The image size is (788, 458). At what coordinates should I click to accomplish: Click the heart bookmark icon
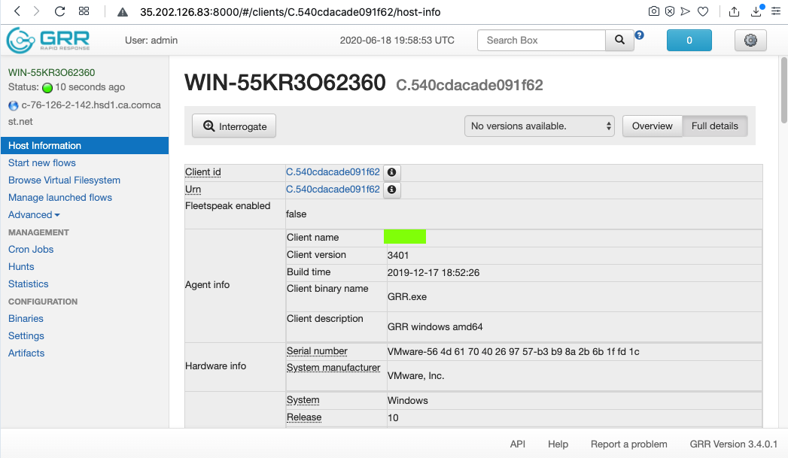[703, 11]
